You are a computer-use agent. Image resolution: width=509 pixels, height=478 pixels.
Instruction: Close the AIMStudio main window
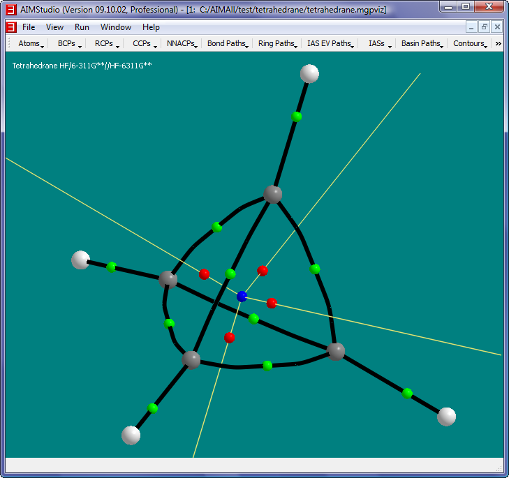[489, 6]
